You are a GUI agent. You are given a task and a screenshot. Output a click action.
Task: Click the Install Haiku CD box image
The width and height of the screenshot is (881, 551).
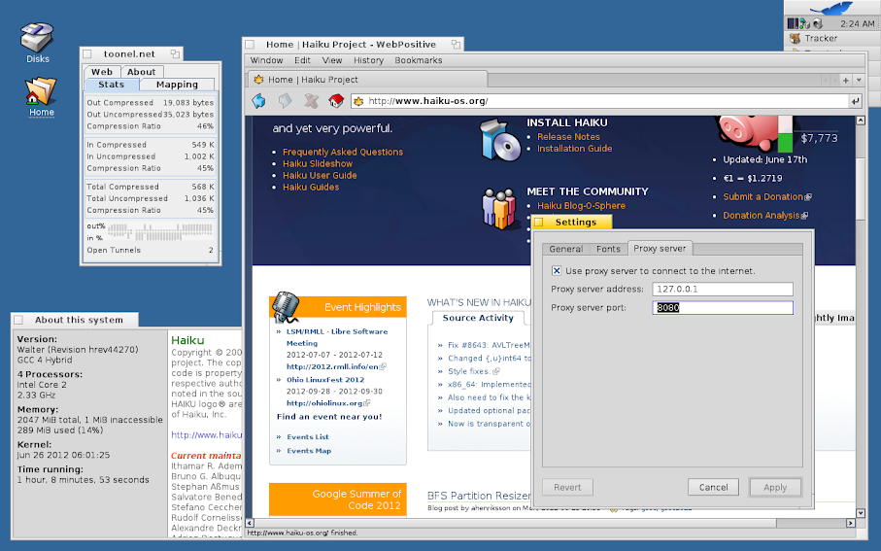point(499,140)
